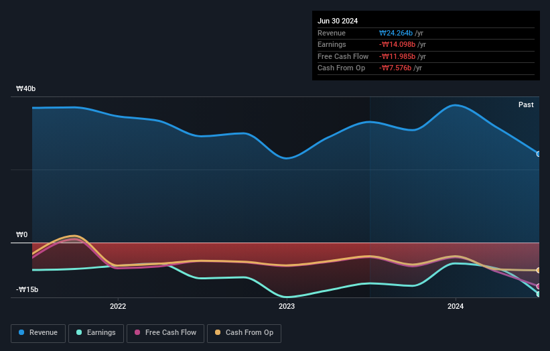This screenshot has width=550, height=351.
Task: Click the Jun 30 2024 tooltip date
Action: coord(338,21)
